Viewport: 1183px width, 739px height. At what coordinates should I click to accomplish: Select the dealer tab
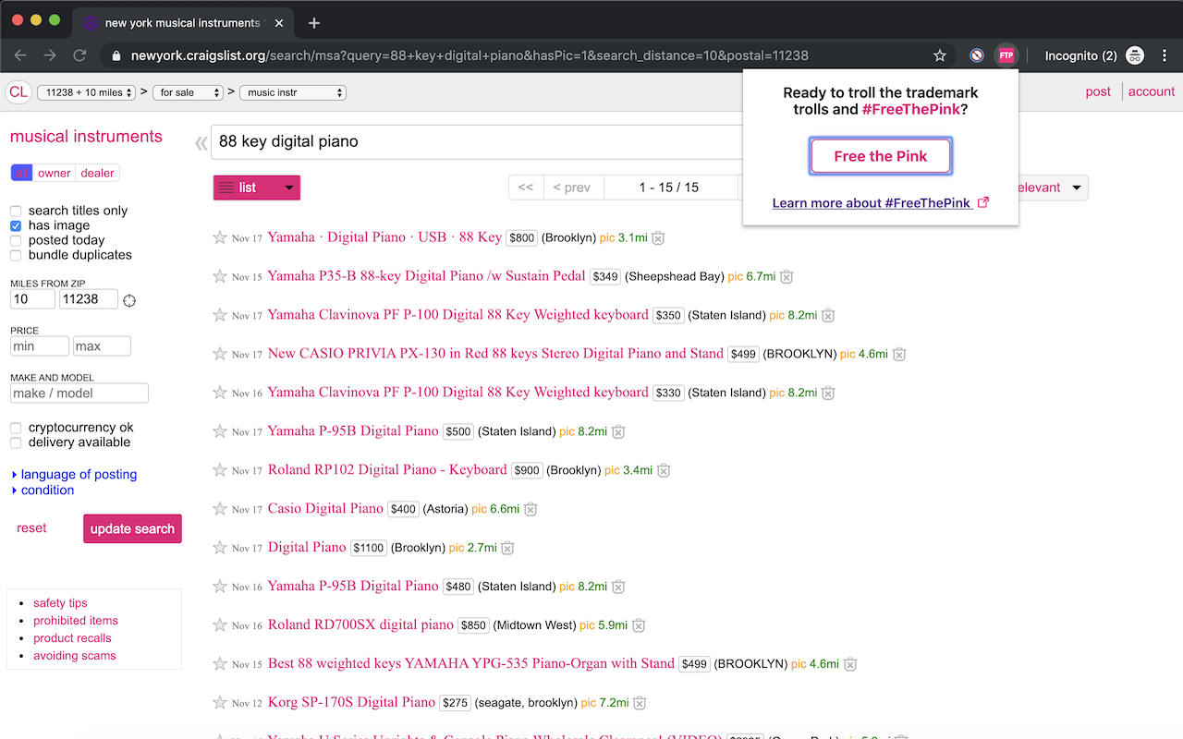click(97, 173)
